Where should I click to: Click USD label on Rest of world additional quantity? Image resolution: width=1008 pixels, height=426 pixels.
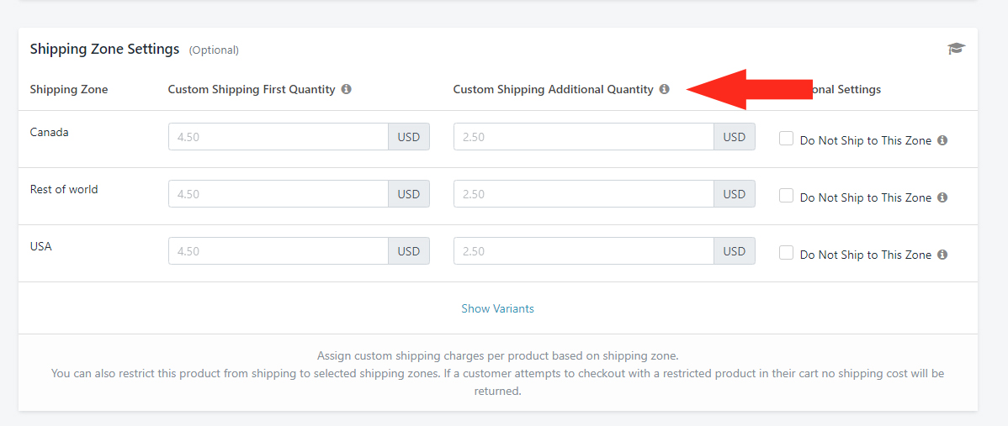tap(735, 194)
